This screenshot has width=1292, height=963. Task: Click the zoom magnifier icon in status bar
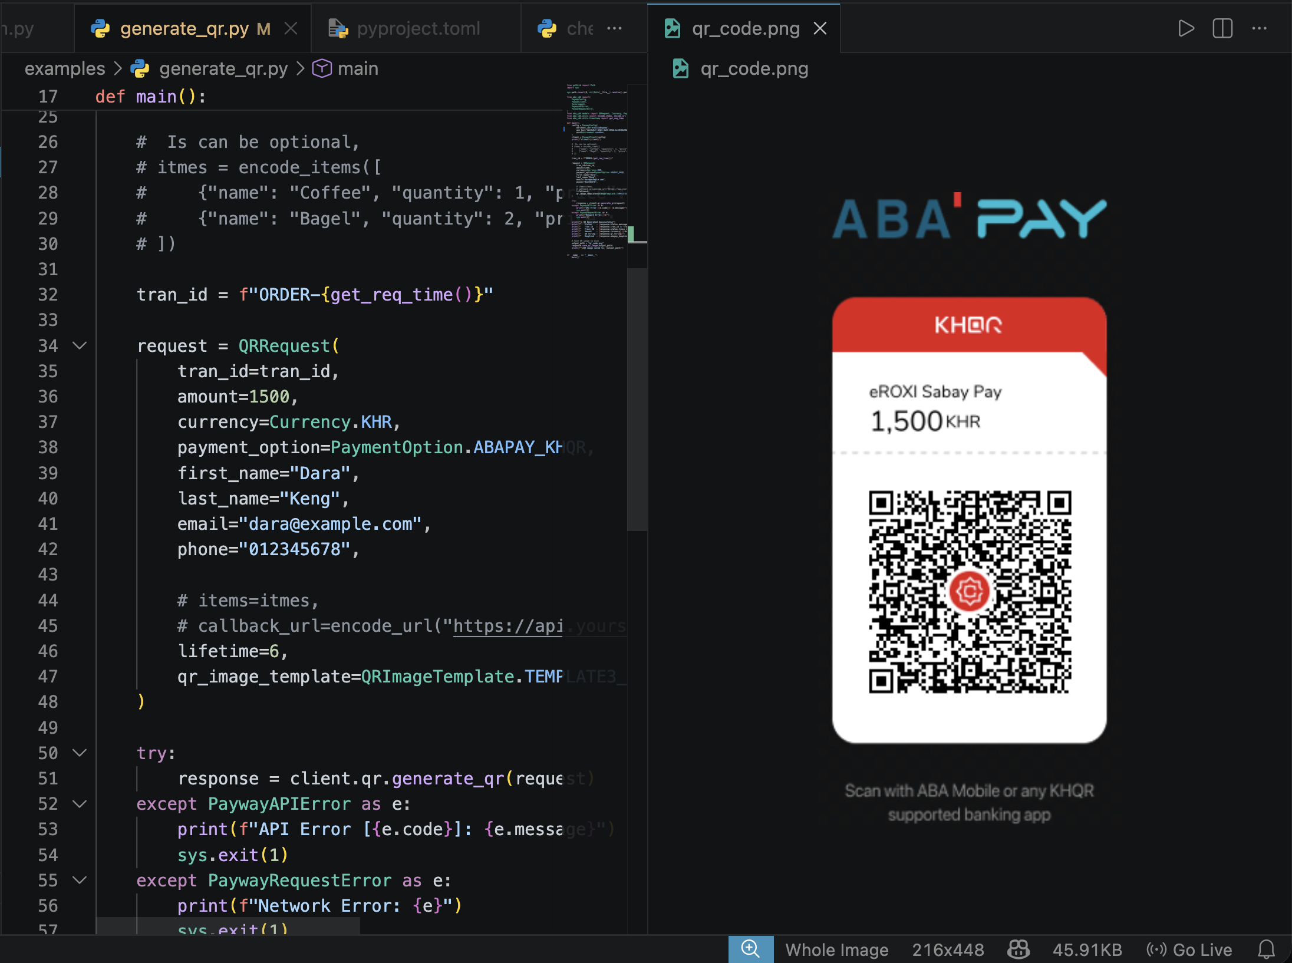coord(750,949)
